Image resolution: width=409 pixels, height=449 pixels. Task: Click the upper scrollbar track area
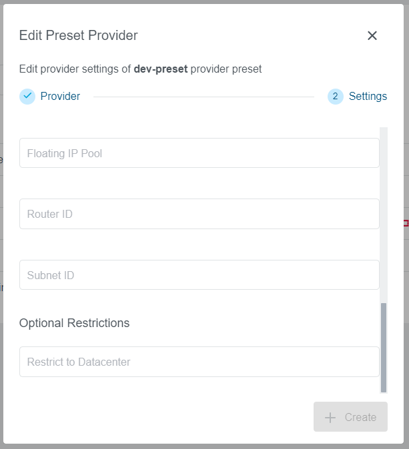384,213
